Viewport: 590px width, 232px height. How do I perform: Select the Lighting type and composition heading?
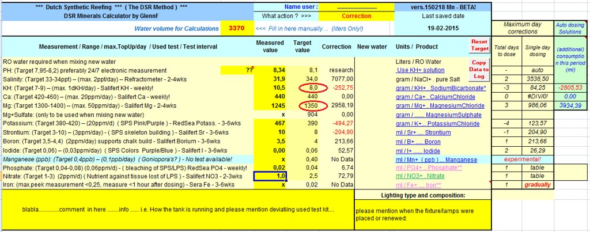point(423,195)
